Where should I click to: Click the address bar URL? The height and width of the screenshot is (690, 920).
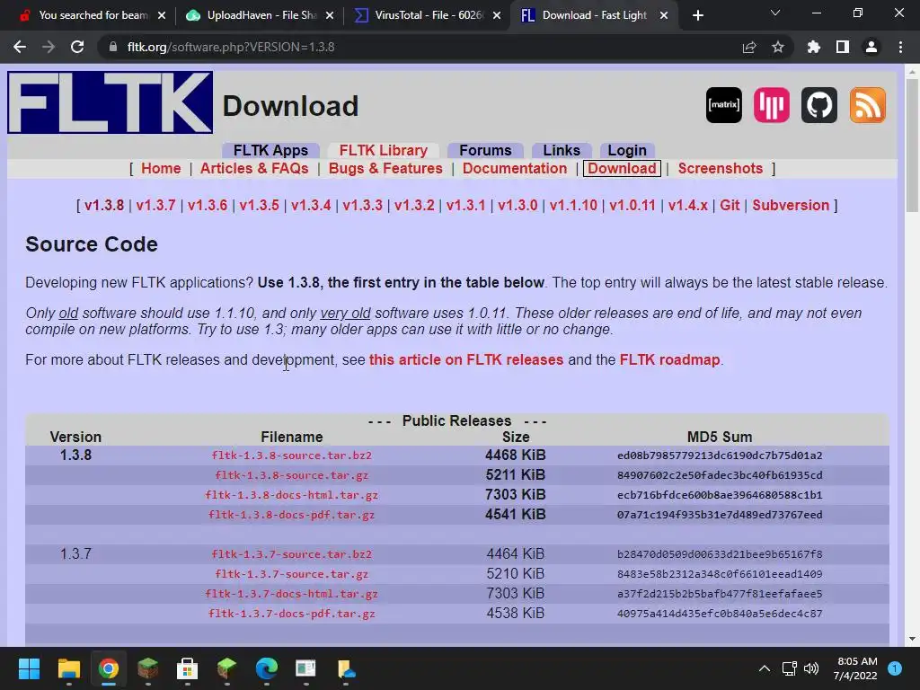[231, 47]
